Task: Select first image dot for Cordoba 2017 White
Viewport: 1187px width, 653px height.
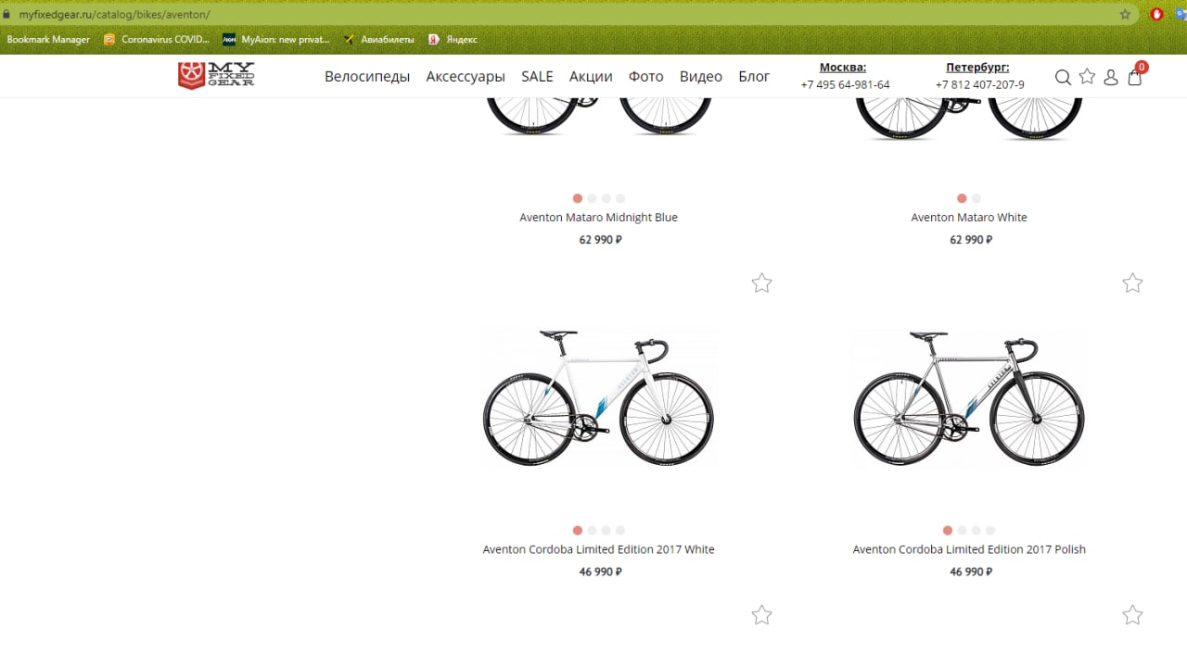Action: (x=578, y=531)
